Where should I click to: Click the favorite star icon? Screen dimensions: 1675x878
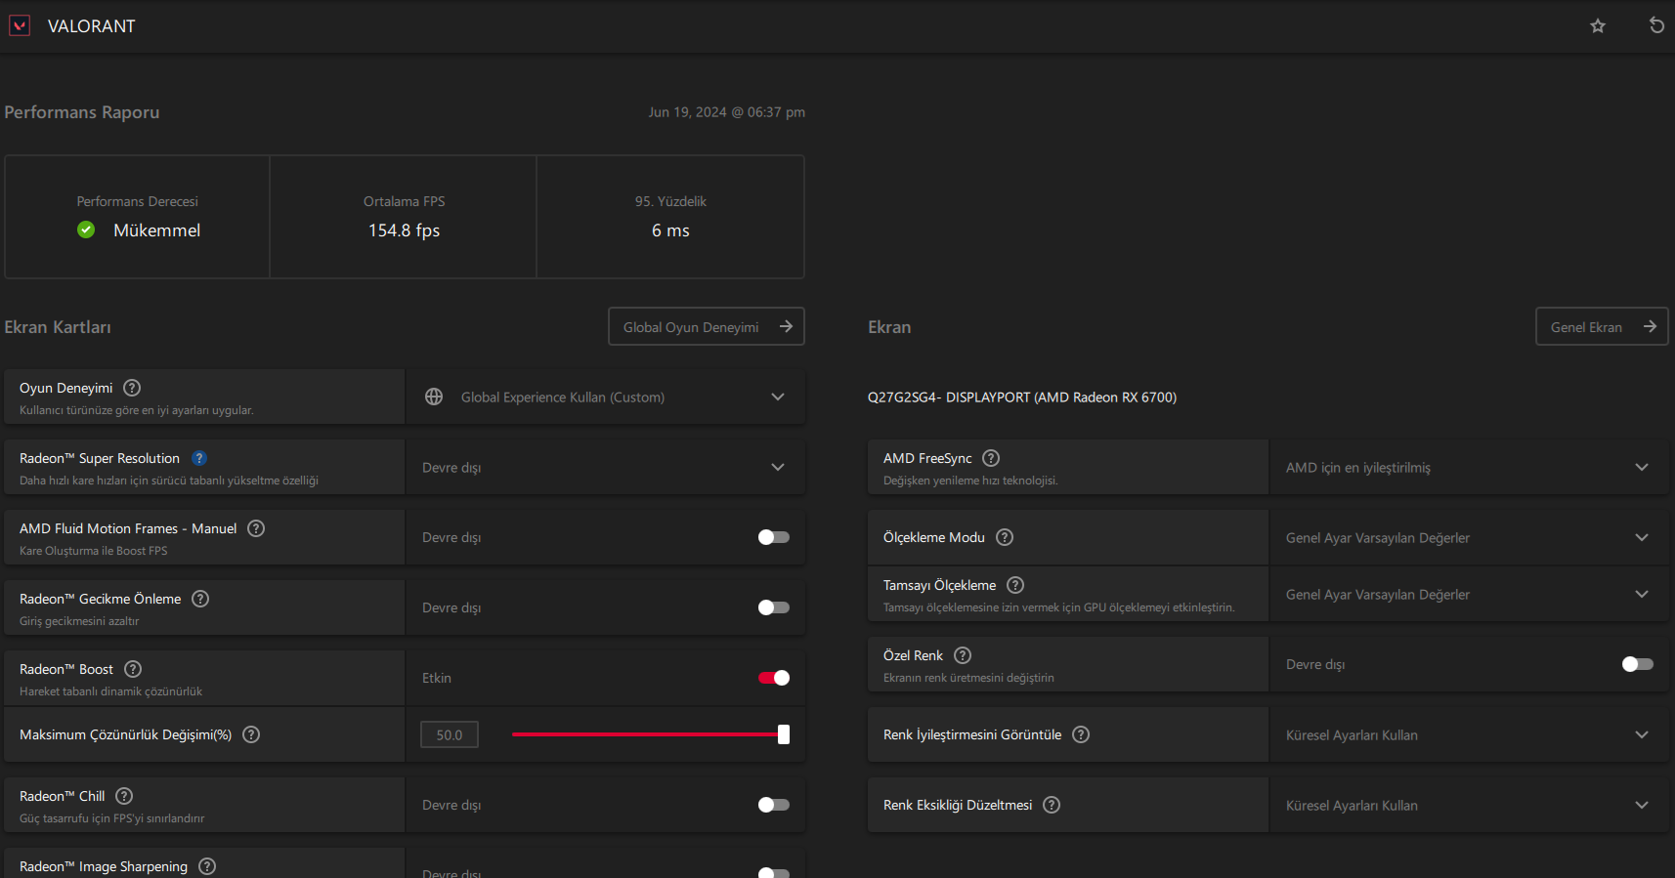(1598, 26)
